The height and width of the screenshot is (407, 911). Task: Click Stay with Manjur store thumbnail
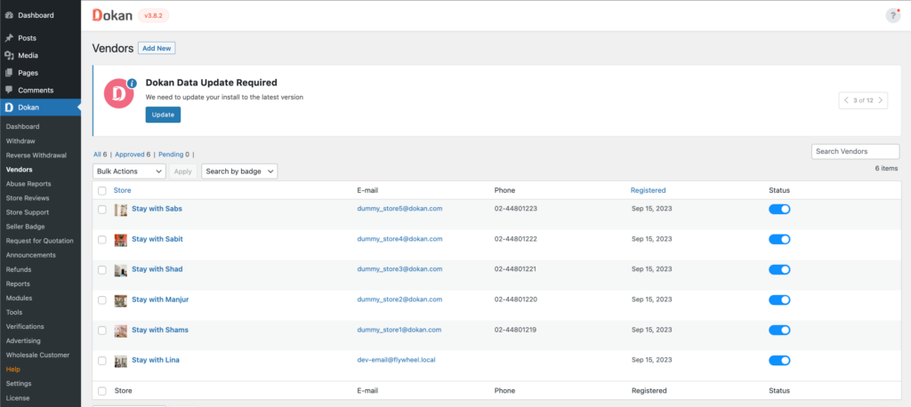(x=121, y=300)
